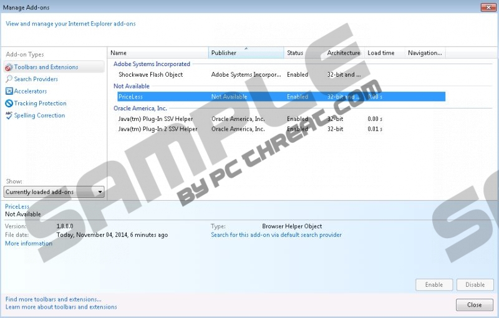
Task: Sort list by Publisher column
Action: [246, 53]
